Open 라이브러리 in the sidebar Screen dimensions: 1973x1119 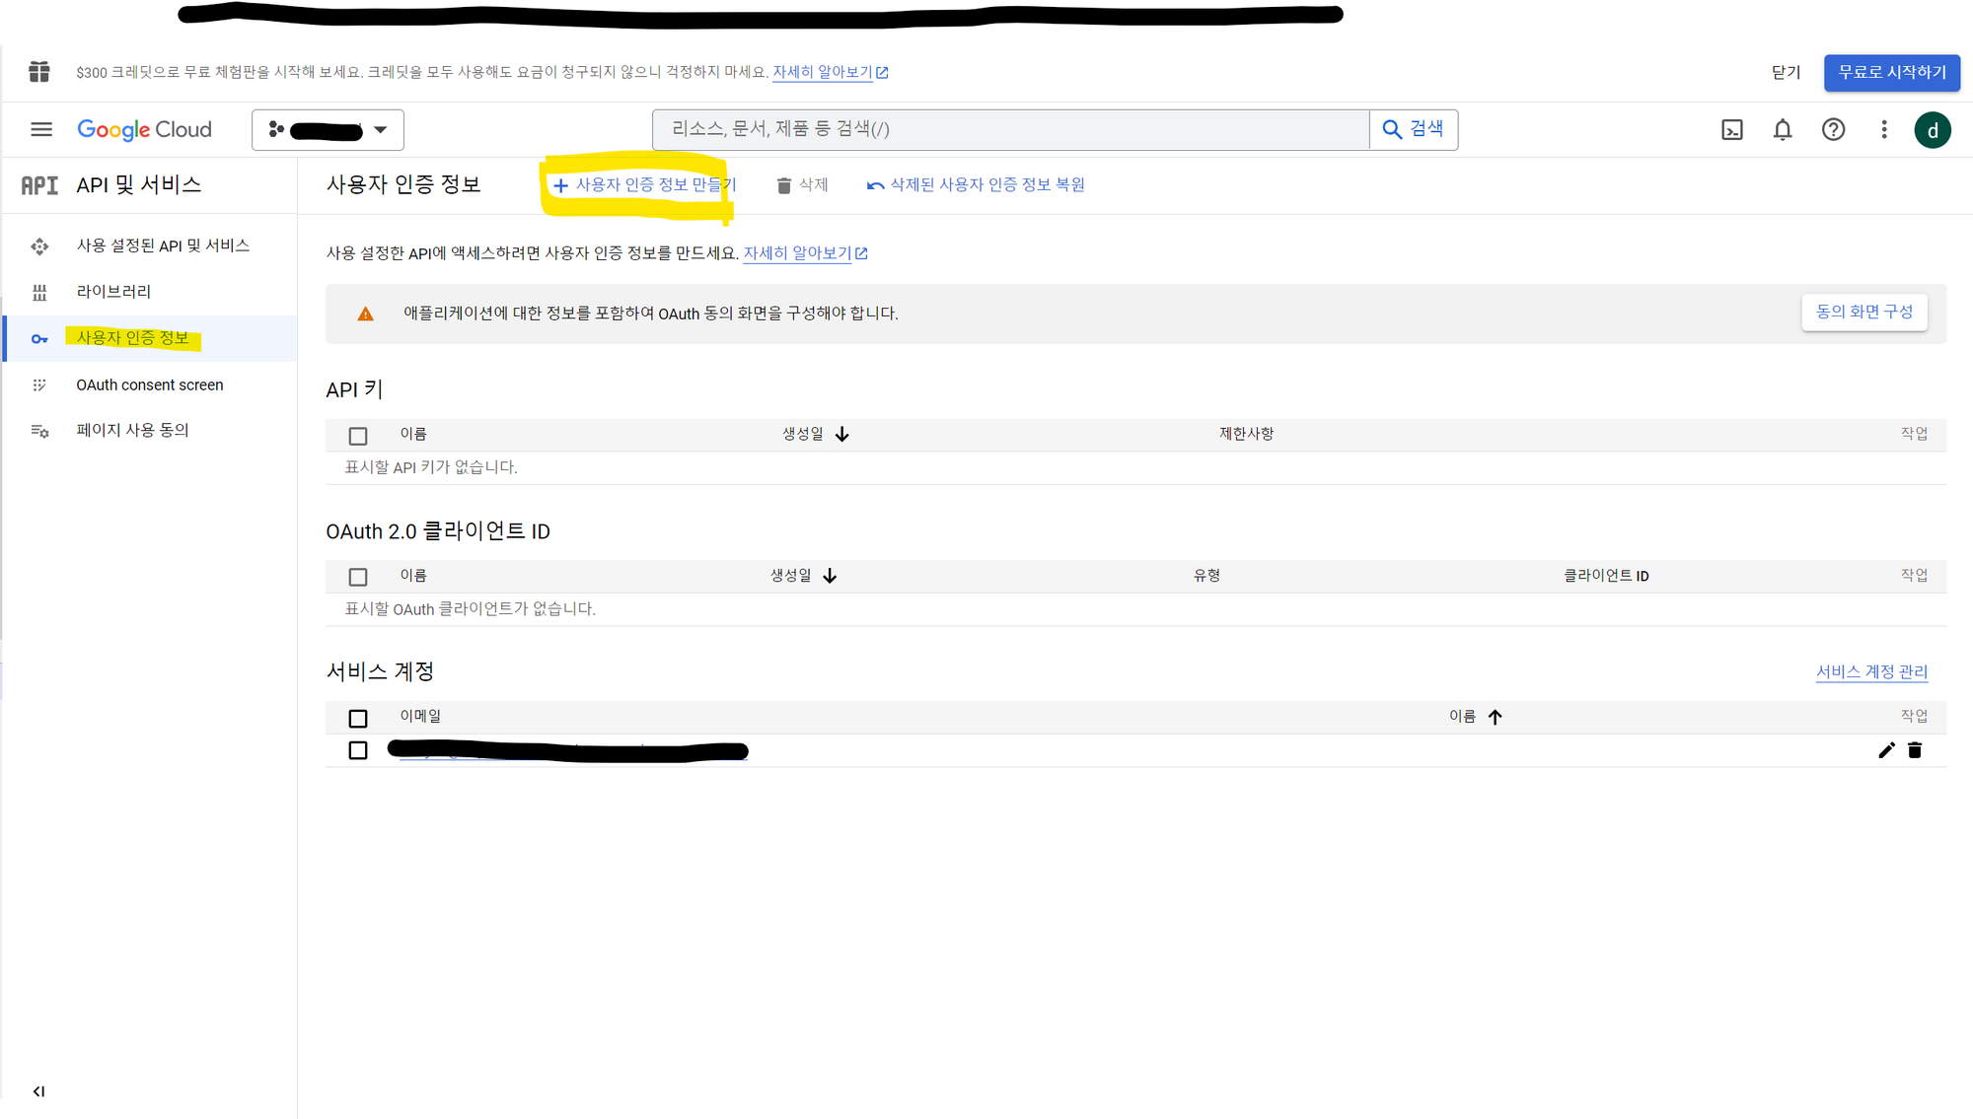(113, 291)
